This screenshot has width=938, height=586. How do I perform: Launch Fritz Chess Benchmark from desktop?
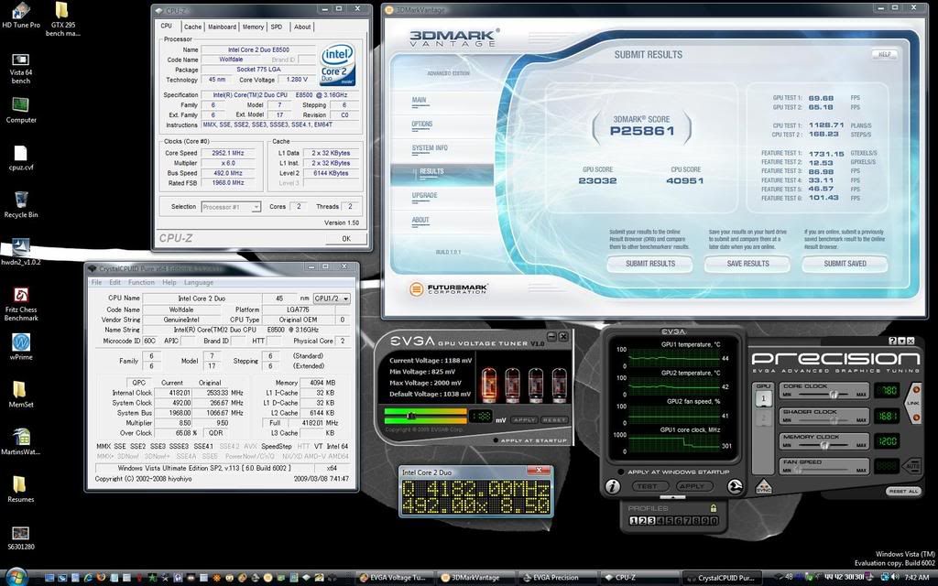click(21, 304)
